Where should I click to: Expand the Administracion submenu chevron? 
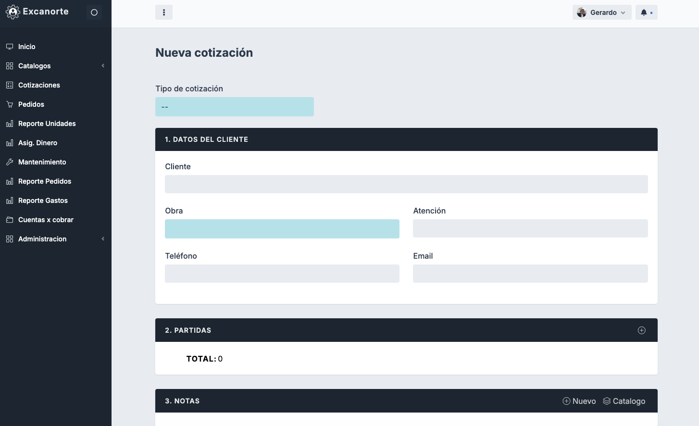(x=103, y=239)
